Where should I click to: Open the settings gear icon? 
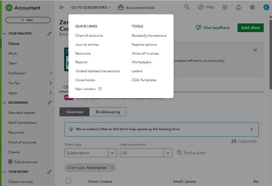tap(252, 7)
